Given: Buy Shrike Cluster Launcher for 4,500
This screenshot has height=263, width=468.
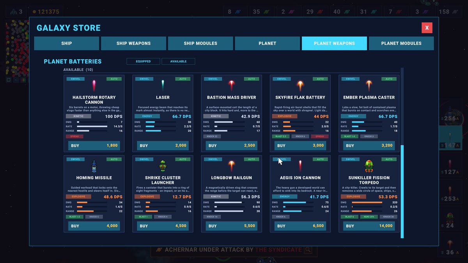Looking at the screenshot, I should click(163, 226).
